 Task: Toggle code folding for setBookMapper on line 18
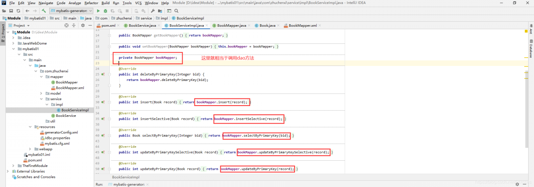(x=109, y=46)
